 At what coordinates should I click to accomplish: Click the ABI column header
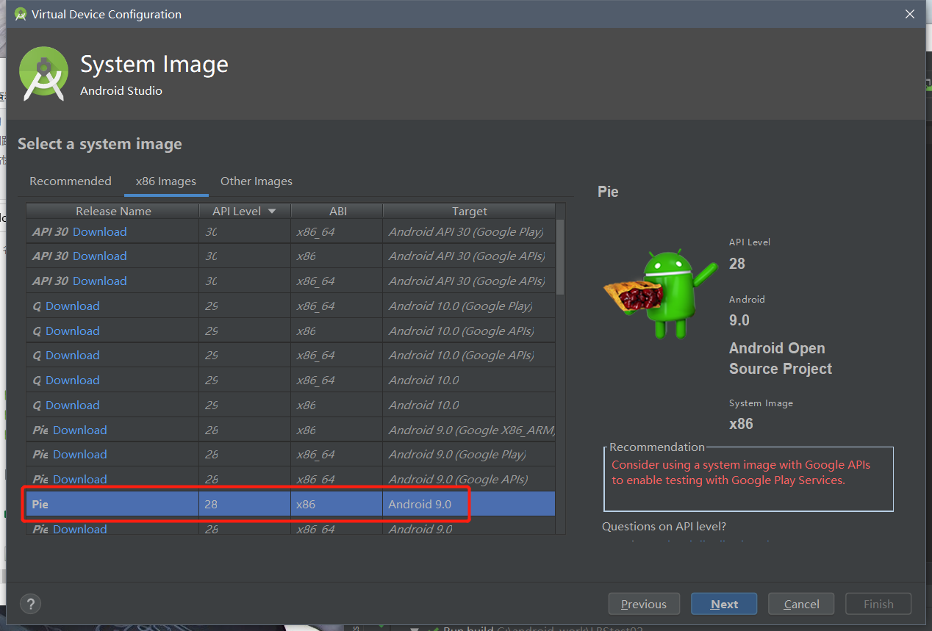point(337,211)
